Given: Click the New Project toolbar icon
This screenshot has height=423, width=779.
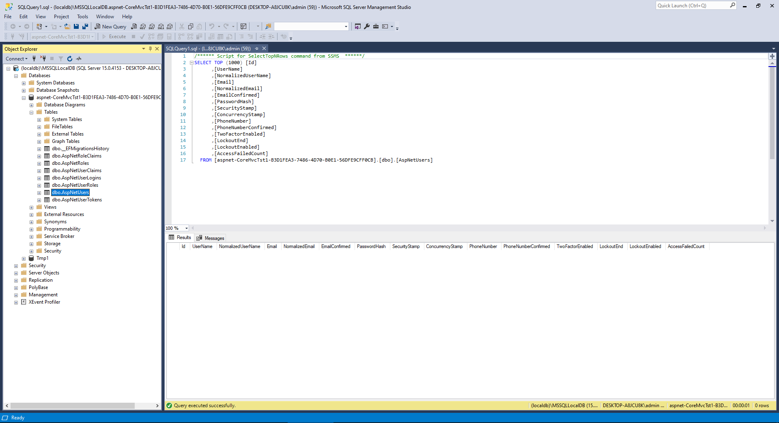Looking at the screenshot, I should pyautogui.click(x=39, y=26).
